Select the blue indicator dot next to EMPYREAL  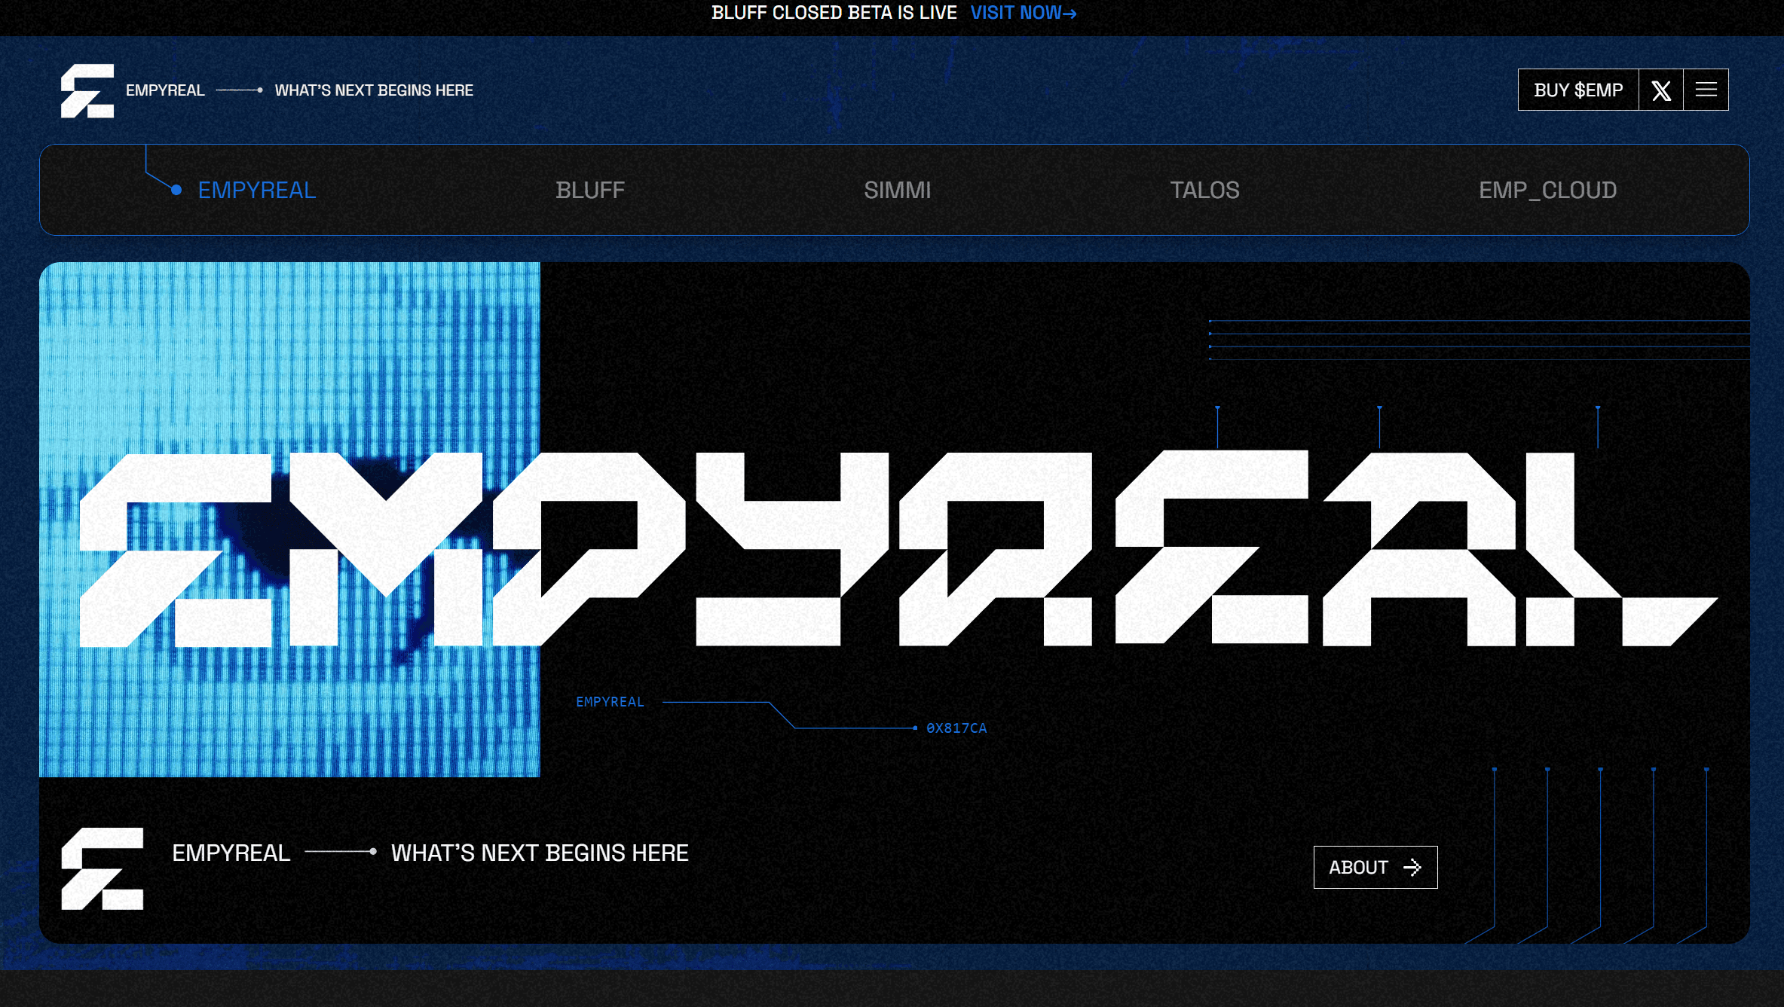(176, 191)
